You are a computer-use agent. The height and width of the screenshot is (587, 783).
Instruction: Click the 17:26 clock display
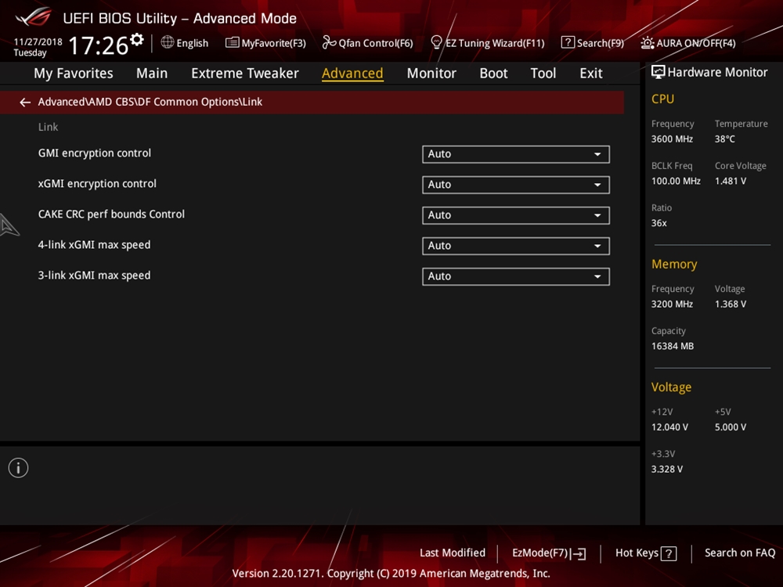point(98,45)
